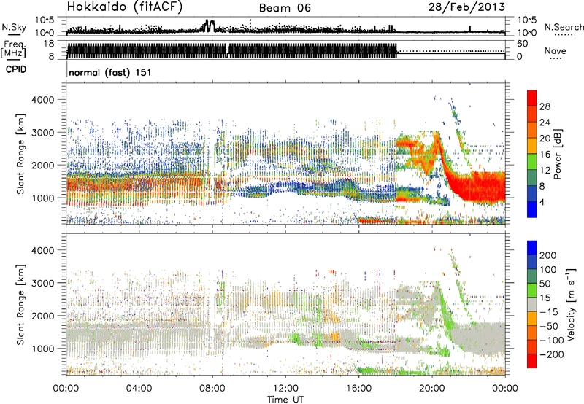Click the '3000' range tick of power panel
Viewport: 584px width, 404px height.
pos(42,133)
